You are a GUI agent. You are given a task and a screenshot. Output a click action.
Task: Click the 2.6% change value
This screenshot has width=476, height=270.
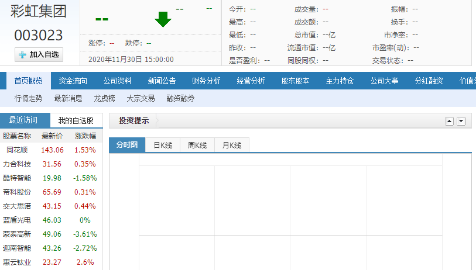pyautogui.click(x=85, y=262)
